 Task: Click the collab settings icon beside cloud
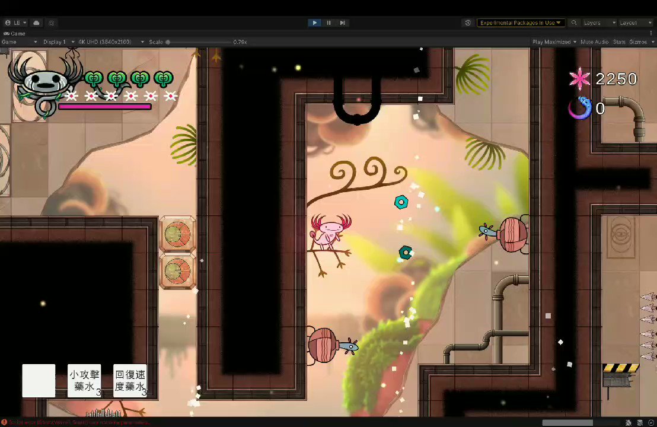coord(52,23)
